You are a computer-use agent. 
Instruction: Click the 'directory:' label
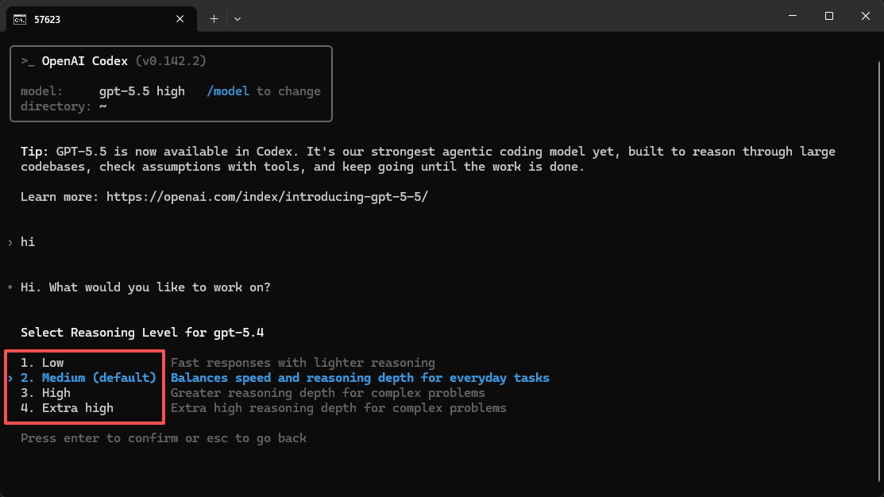coord(56,106)
